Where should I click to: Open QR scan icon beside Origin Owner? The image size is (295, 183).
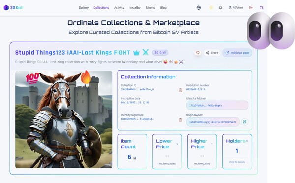244,122
